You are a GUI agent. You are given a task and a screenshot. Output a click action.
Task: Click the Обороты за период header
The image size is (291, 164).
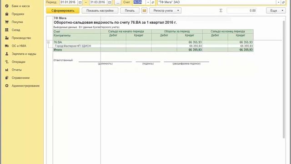tap(177, 31)
